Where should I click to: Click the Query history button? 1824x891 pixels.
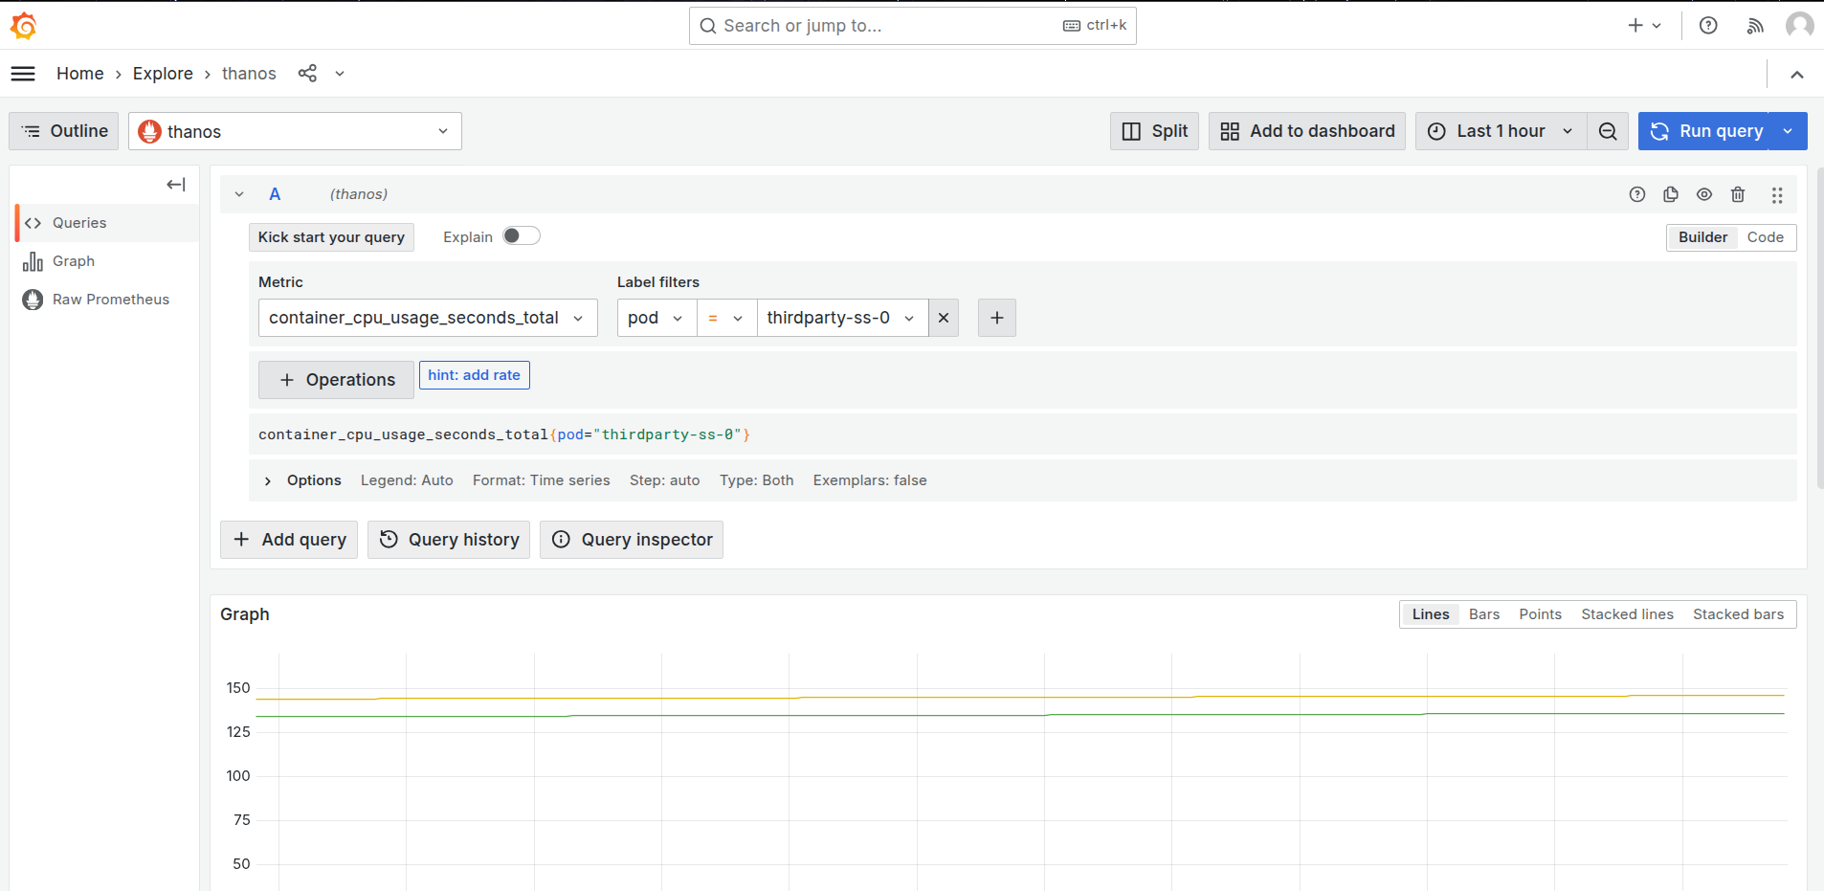tap(449, 540)
